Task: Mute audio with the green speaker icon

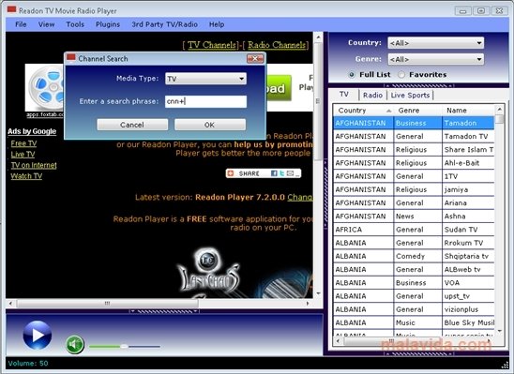Action: click(75, 345)
